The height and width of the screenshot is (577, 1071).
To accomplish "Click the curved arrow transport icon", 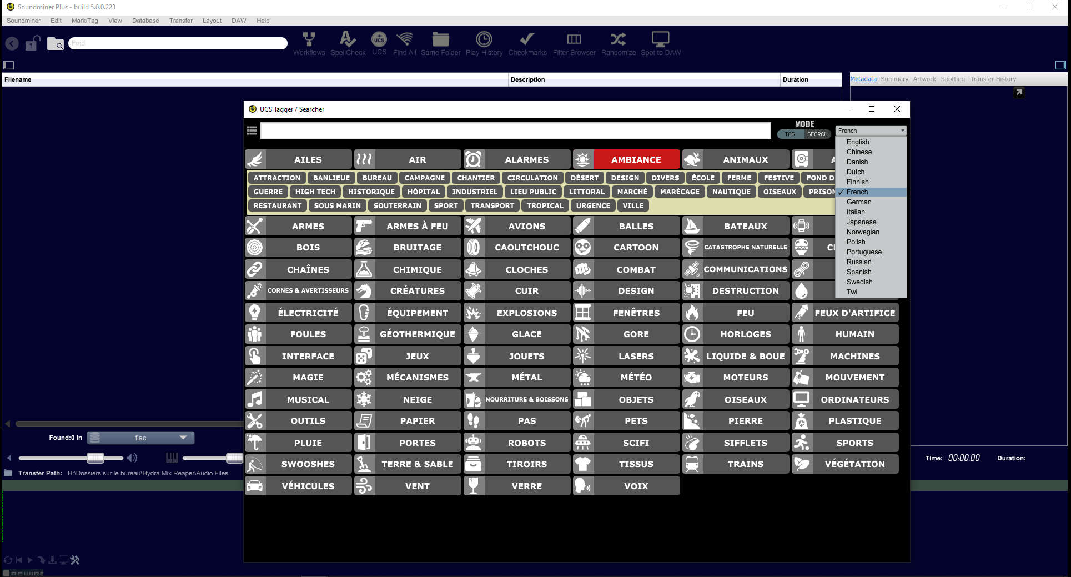I will coord(41,560).
